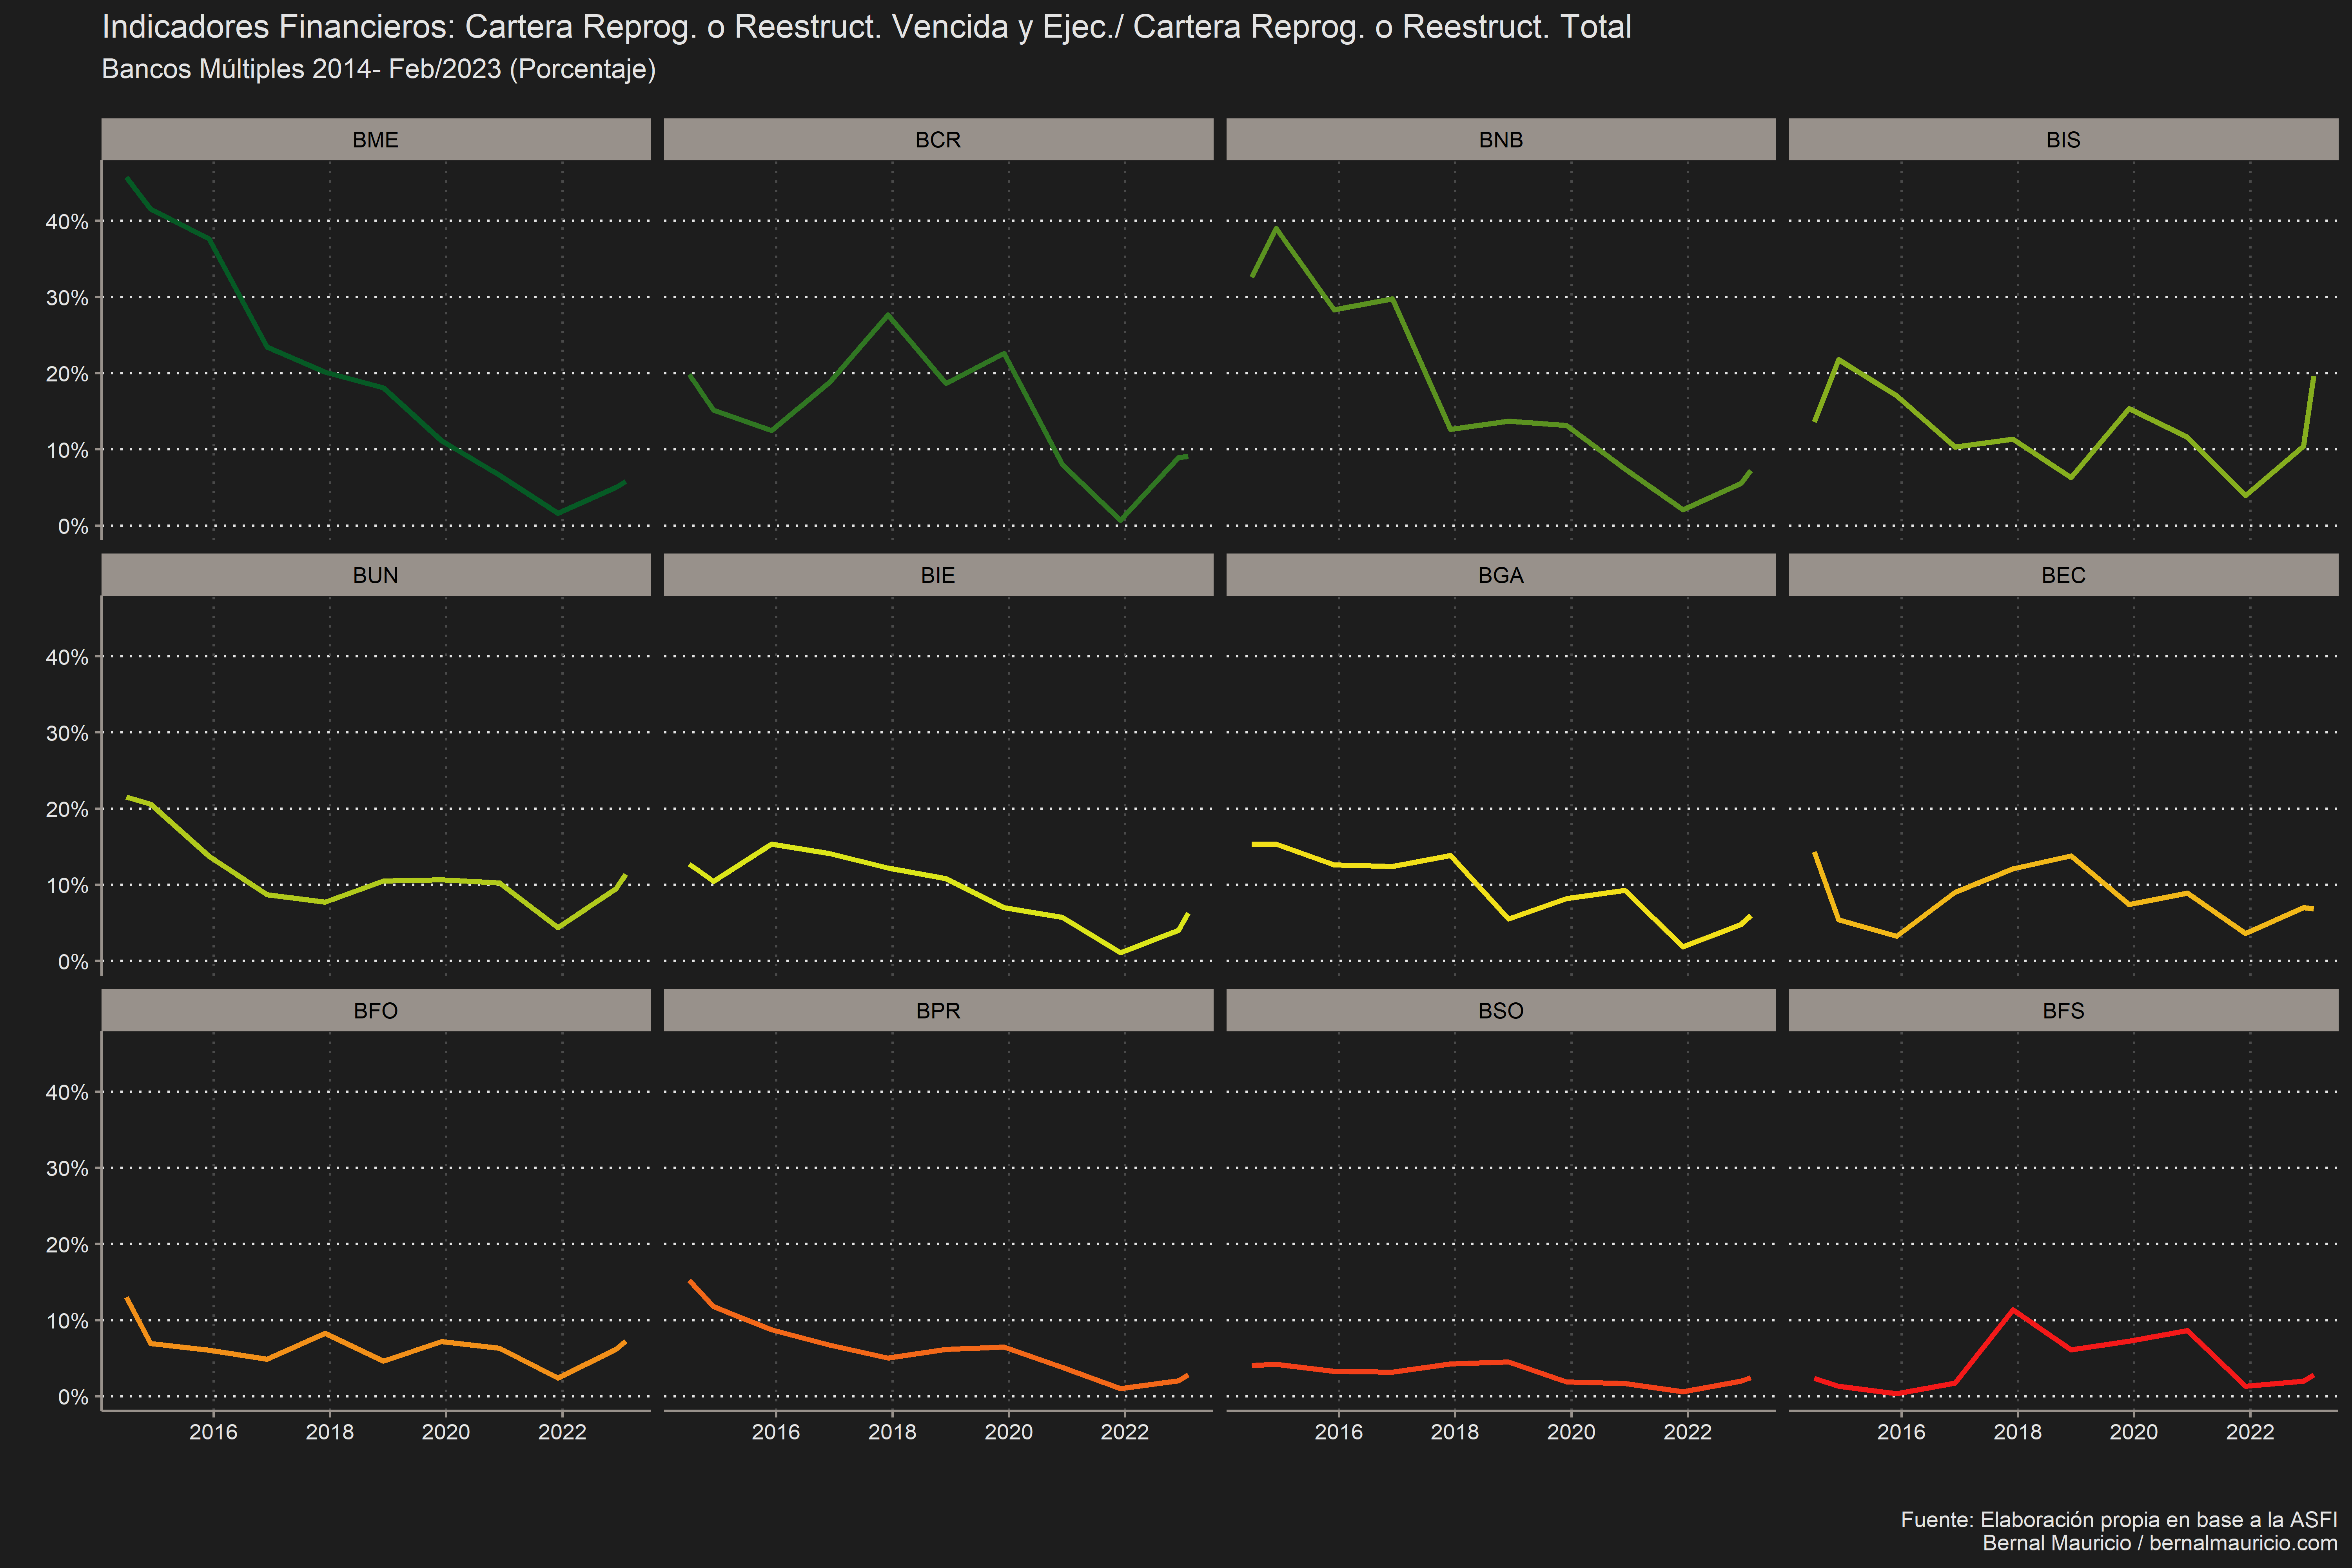Click the 0% y-axis label beside BUN
Screen dimensions: 2352x1568
pyautogui.click(x=73, y=962)
